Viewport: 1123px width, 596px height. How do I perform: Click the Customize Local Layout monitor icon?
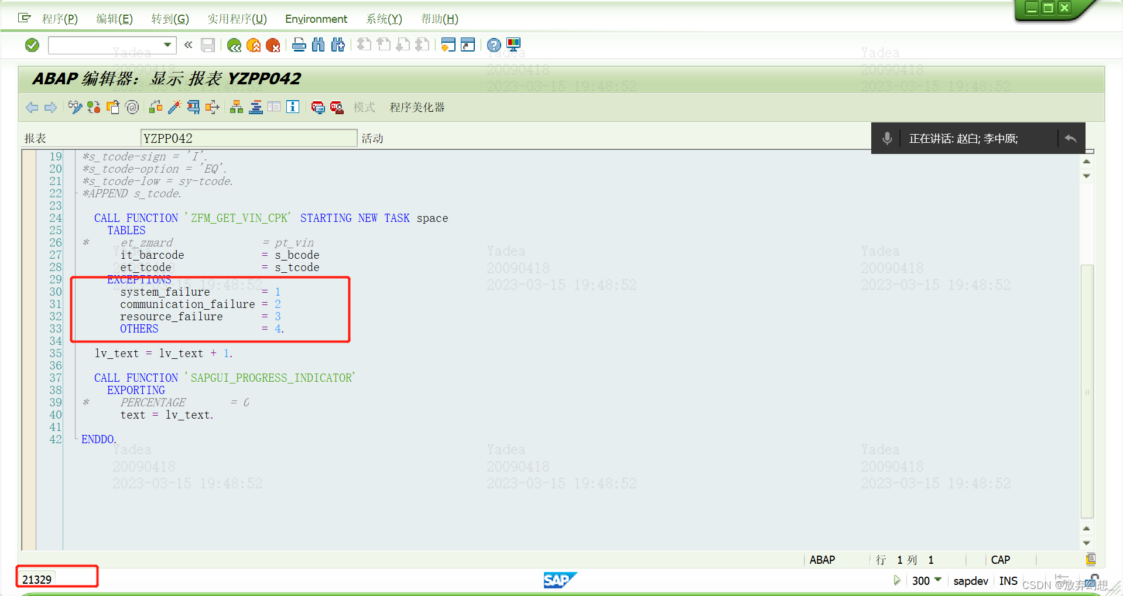click(x=513, y=44)
